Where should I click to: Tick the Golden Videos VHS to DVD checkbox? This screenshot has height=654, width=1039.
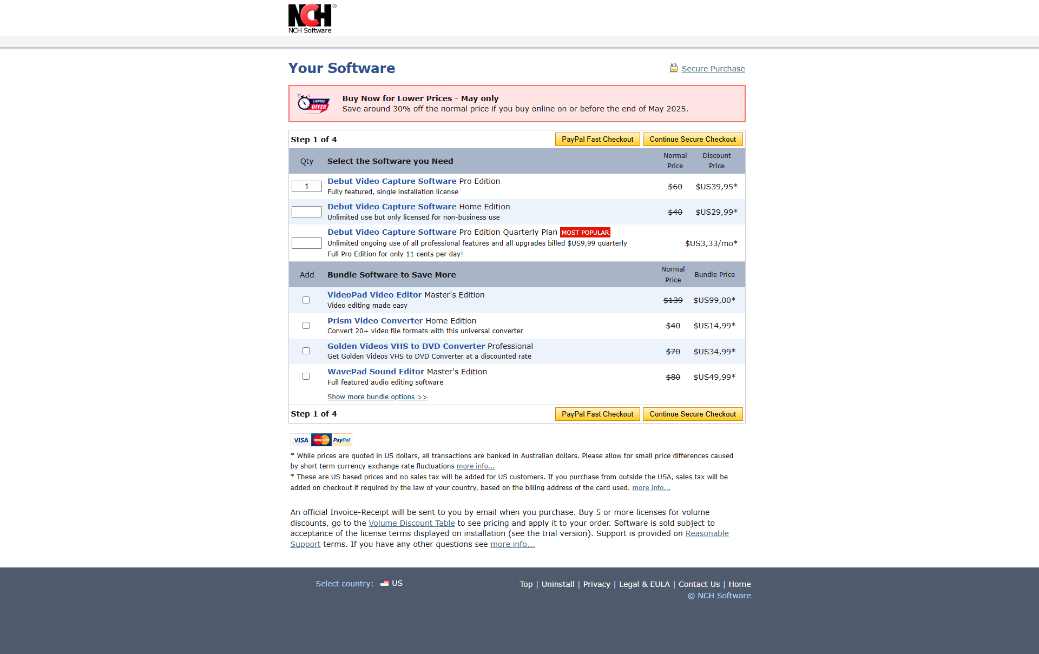306,351
